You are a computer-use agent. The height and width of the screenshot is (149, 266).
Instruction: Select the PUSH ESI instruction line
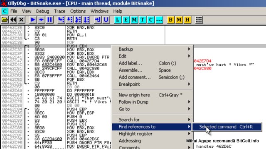click(77, 124)
